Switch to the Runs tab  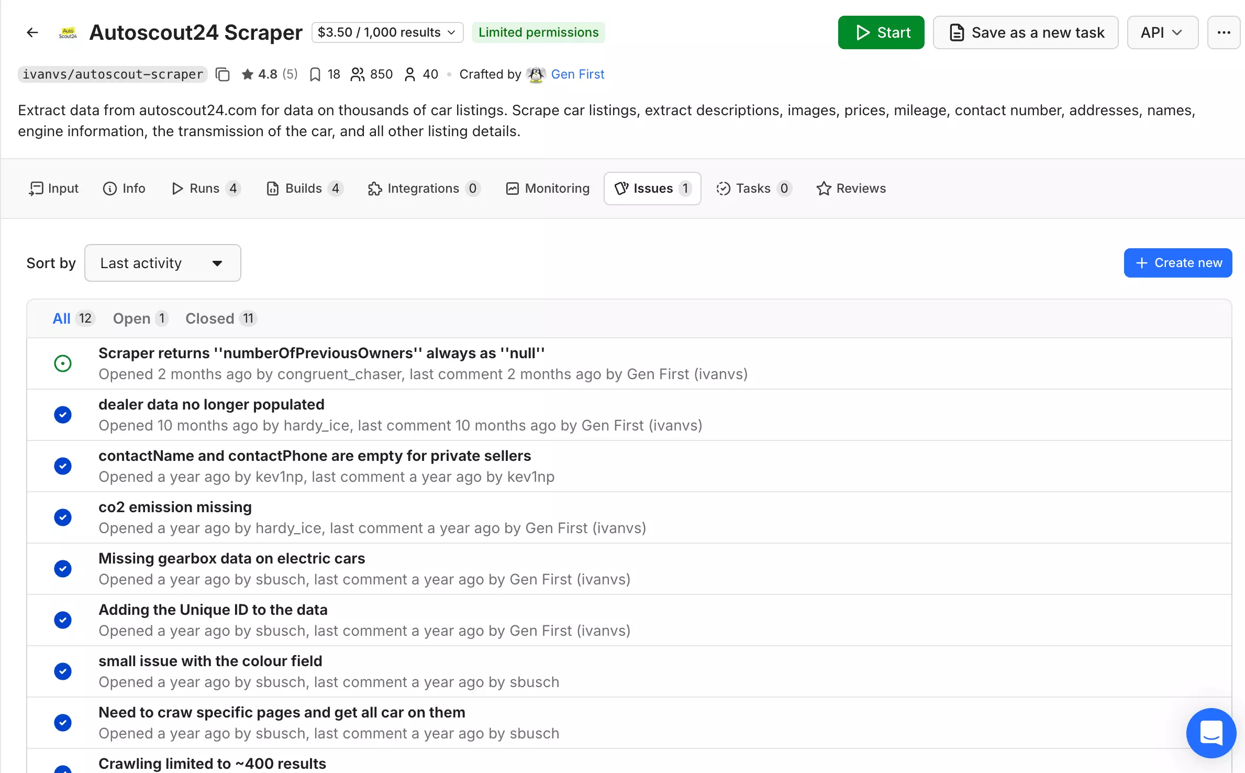pyautogui.click(x=206, y=189)
